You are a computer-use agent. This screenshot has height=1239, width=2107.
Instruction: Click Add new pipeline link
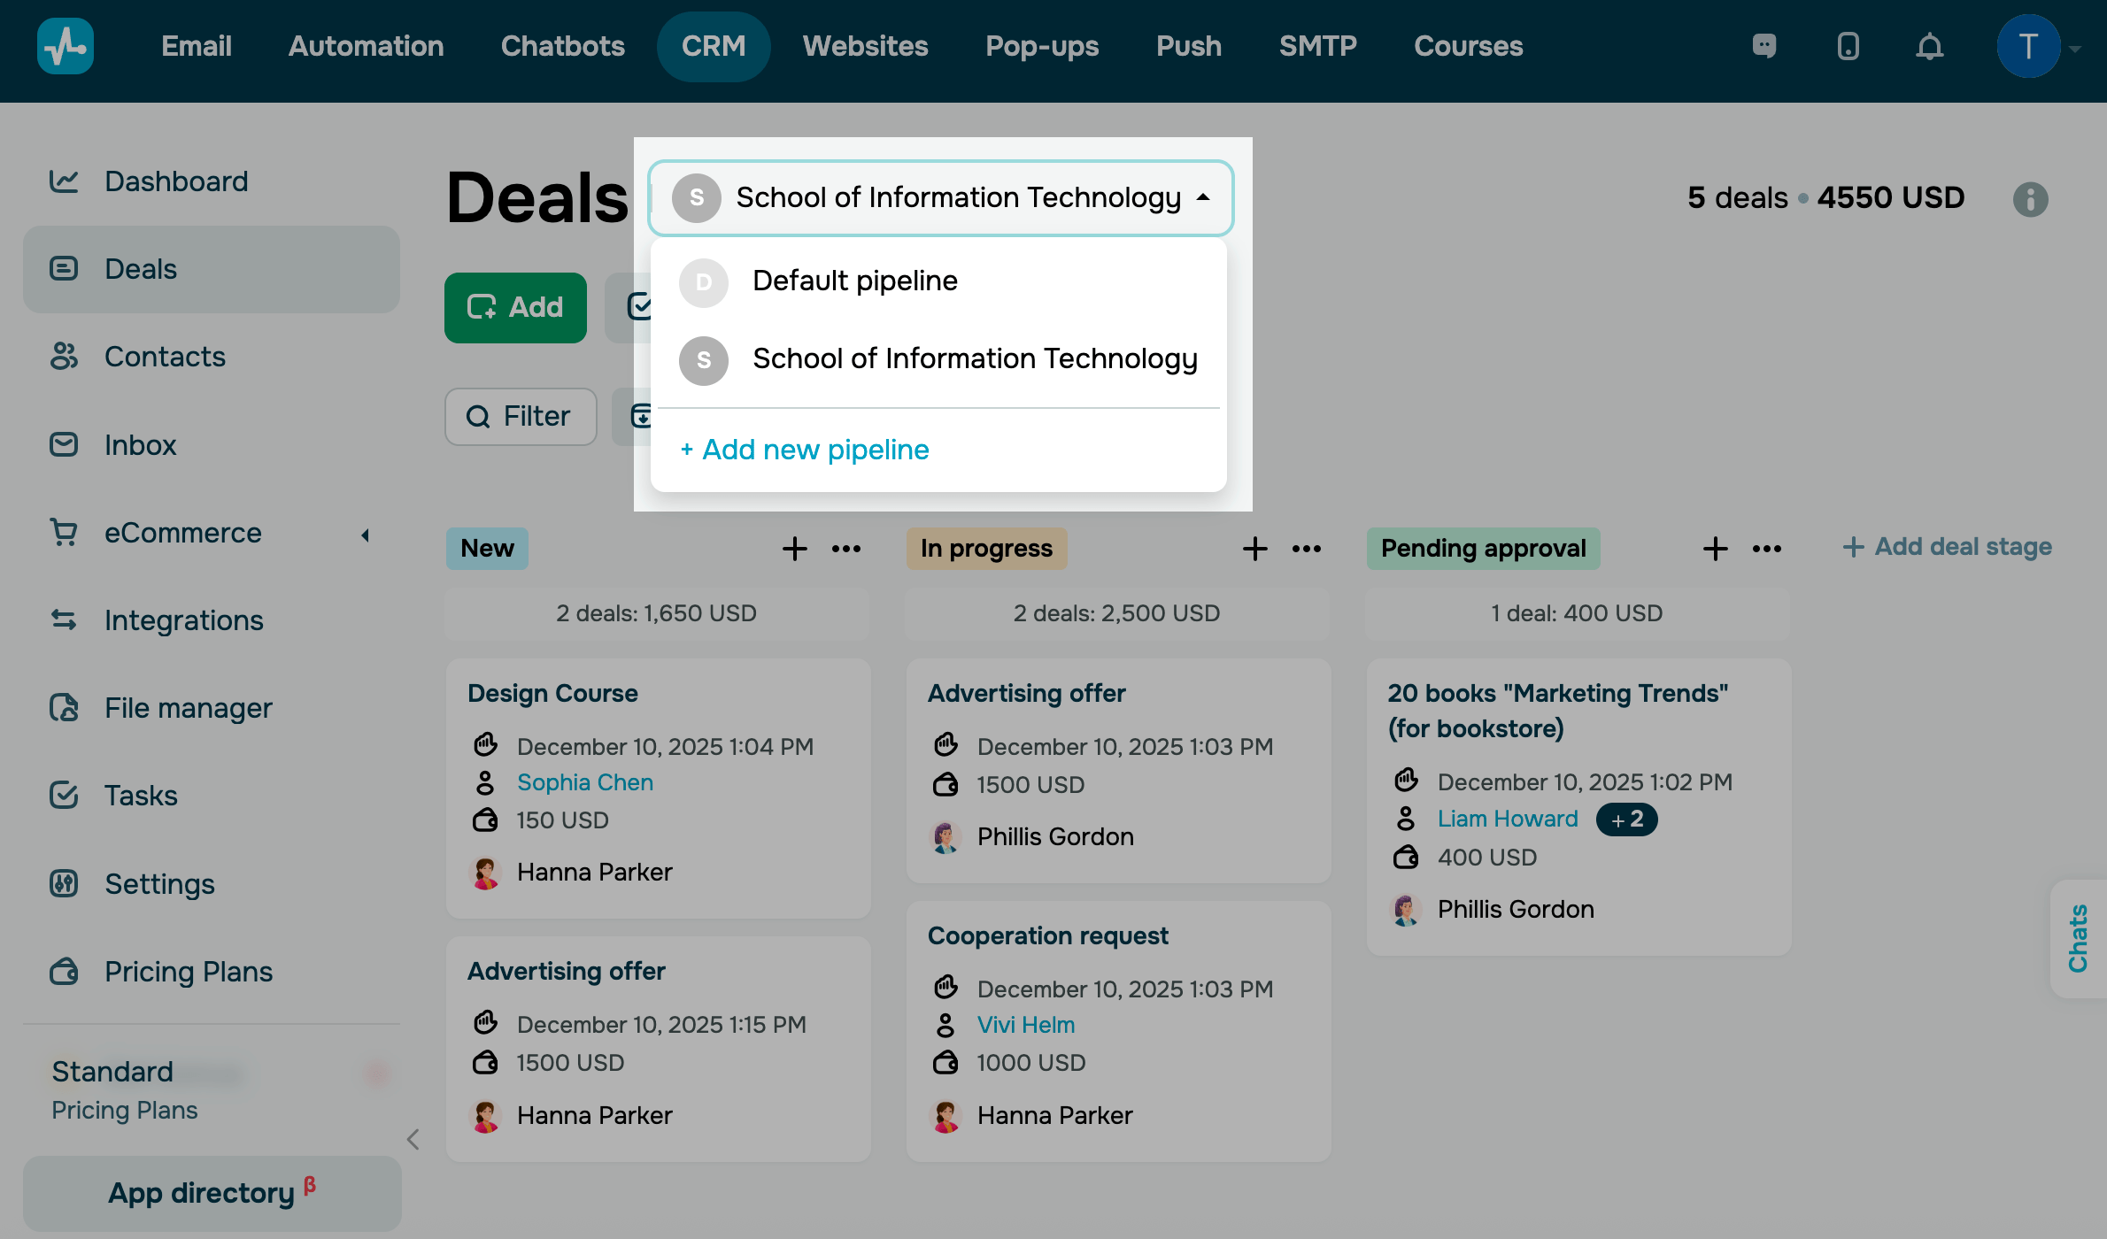tap(805, 450)
